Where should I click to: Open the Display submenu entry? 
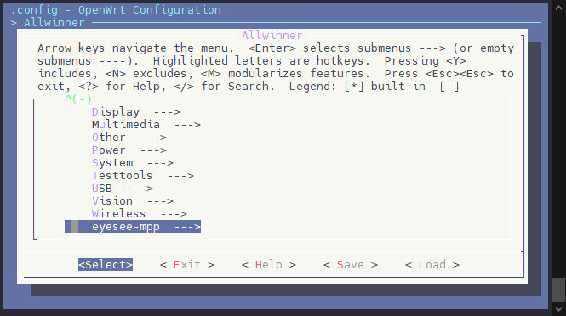[135, 112]
